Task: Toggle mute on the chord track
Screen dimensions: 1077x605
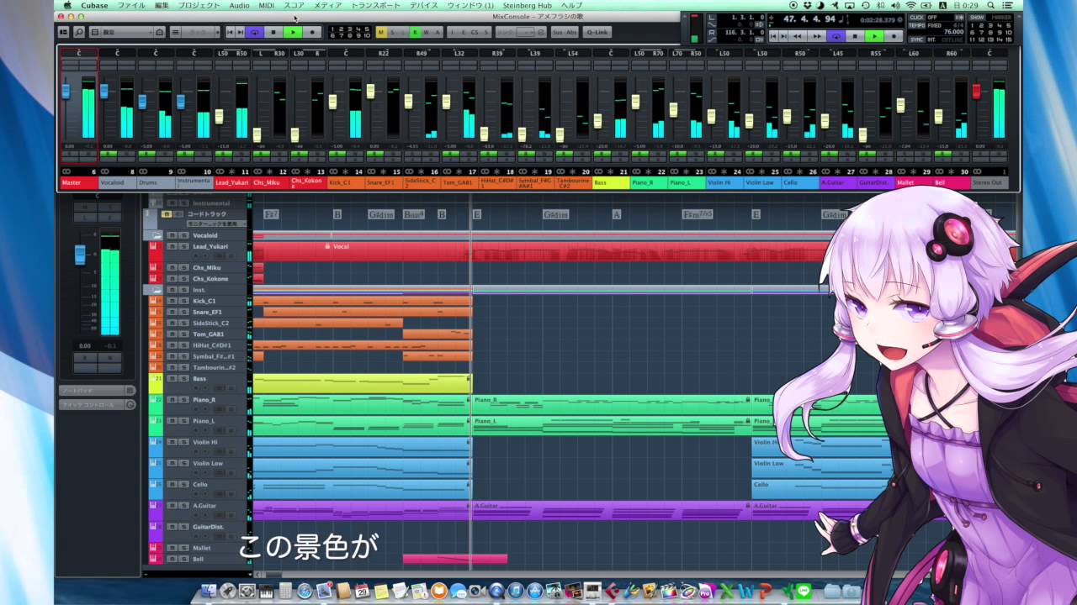Action: pos(167,214)
